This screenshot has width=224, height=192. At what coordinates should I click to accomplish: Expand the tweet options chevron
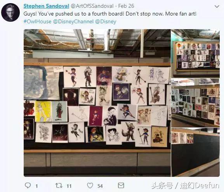[x=217, y=7]
